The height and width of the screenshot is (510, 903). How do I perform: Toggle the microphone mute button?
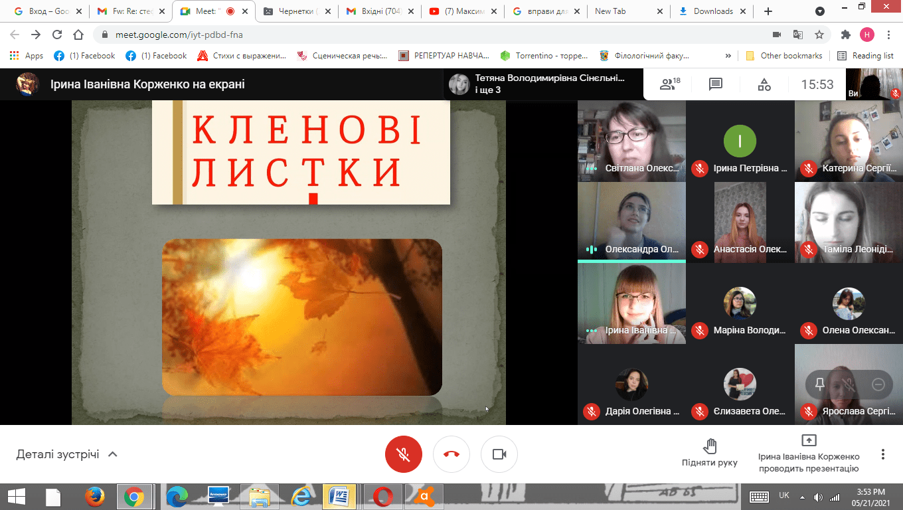coord(404,454)
